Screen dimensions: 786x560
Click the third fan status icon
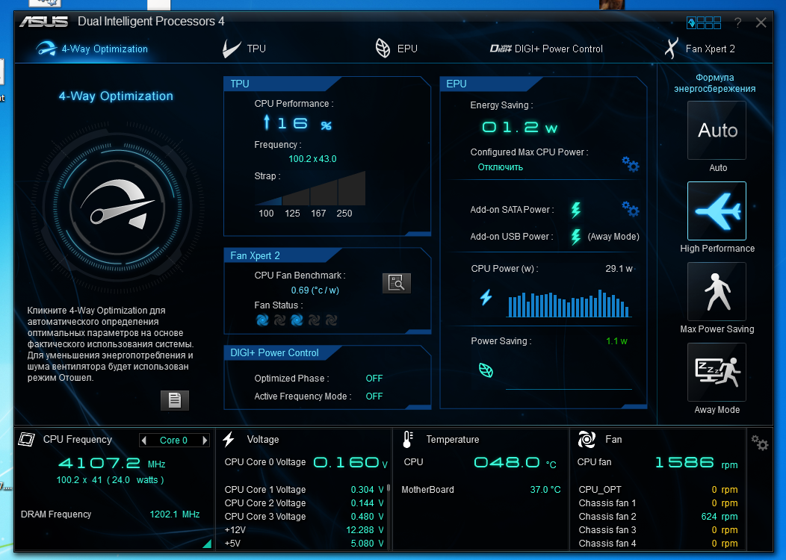pos(297,320)
